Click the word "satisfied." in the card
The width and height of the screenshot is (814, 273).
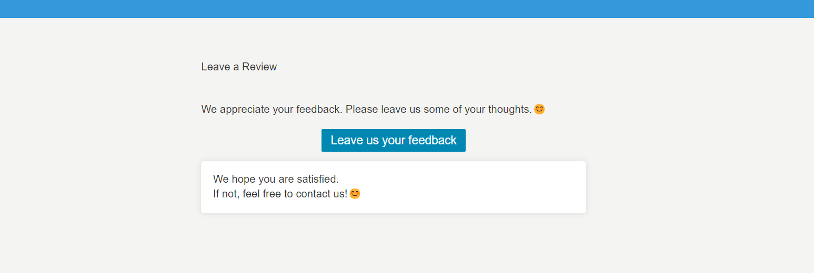tap(318, 180)
